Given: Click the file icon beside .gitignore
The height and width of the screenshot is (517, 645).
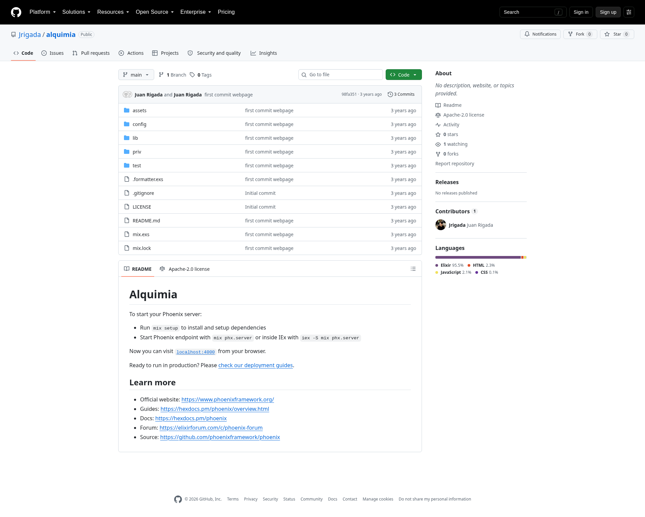Looking at the screenshot, I should pos(127,193).
